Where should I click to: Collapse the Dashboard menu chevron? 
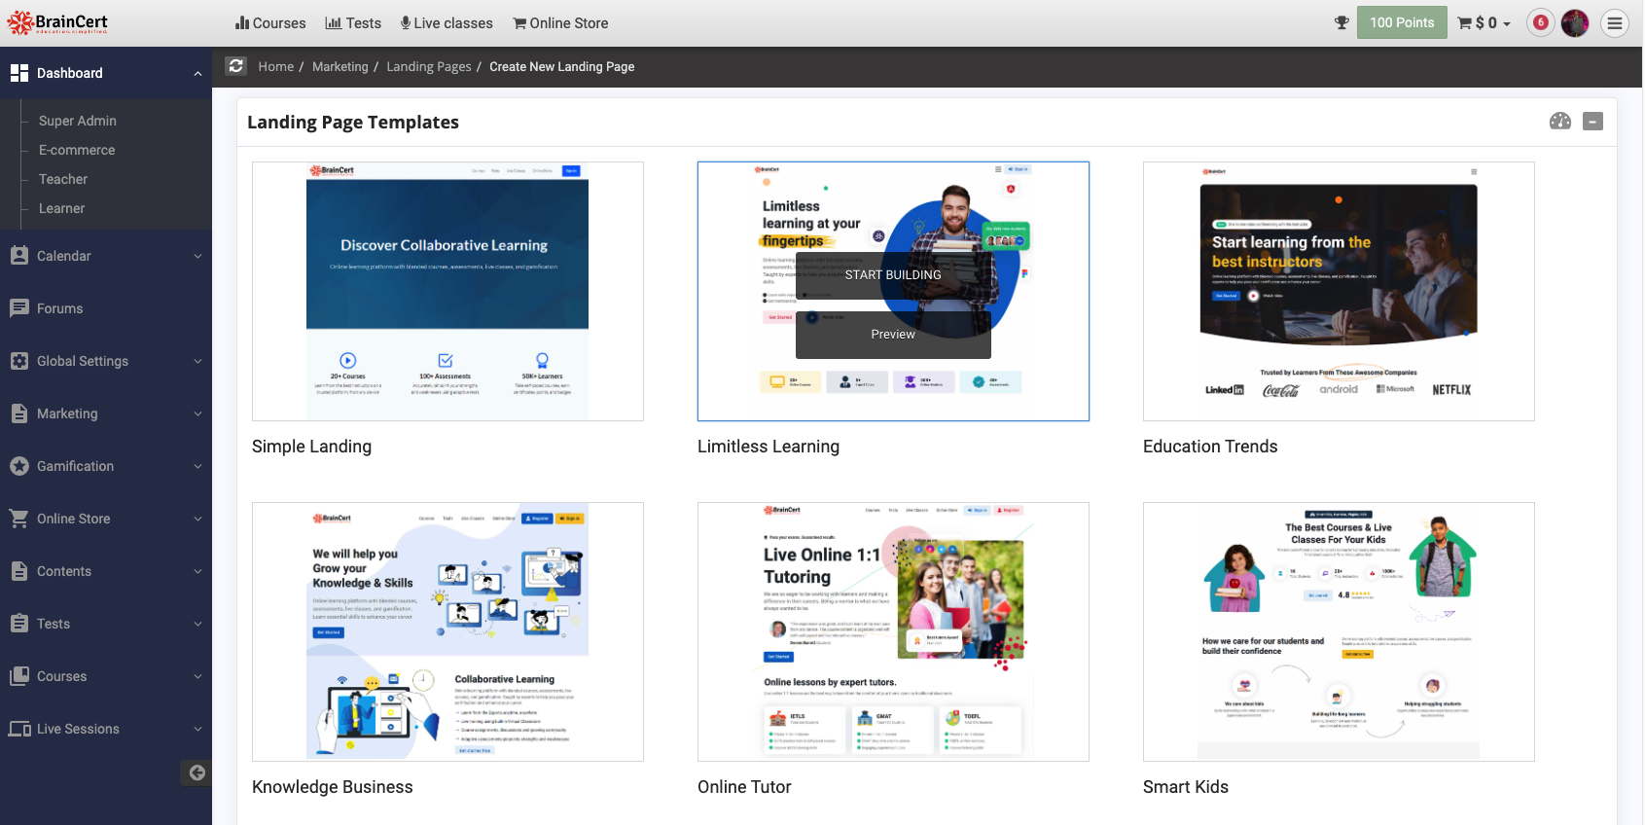pyautogui.click(x=197, y=73)
